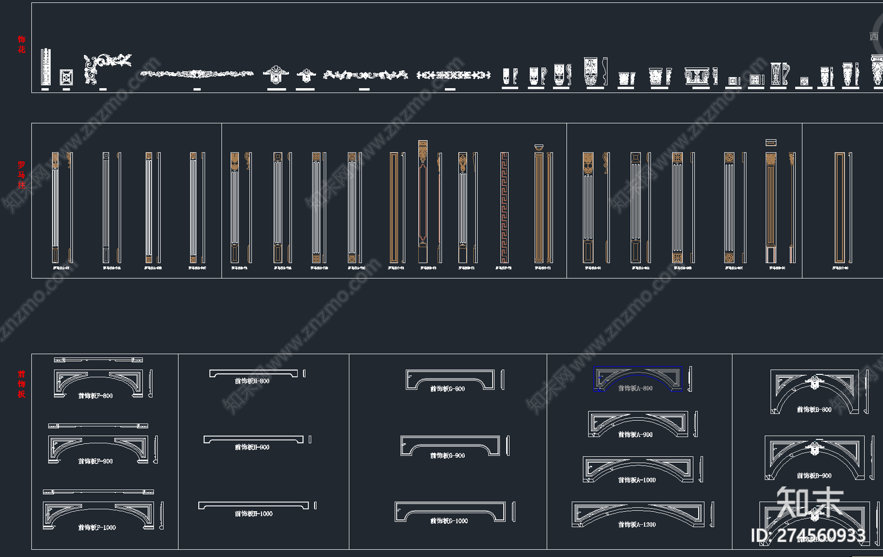Select the flat panel outline of H-1000

click(253, 506)
